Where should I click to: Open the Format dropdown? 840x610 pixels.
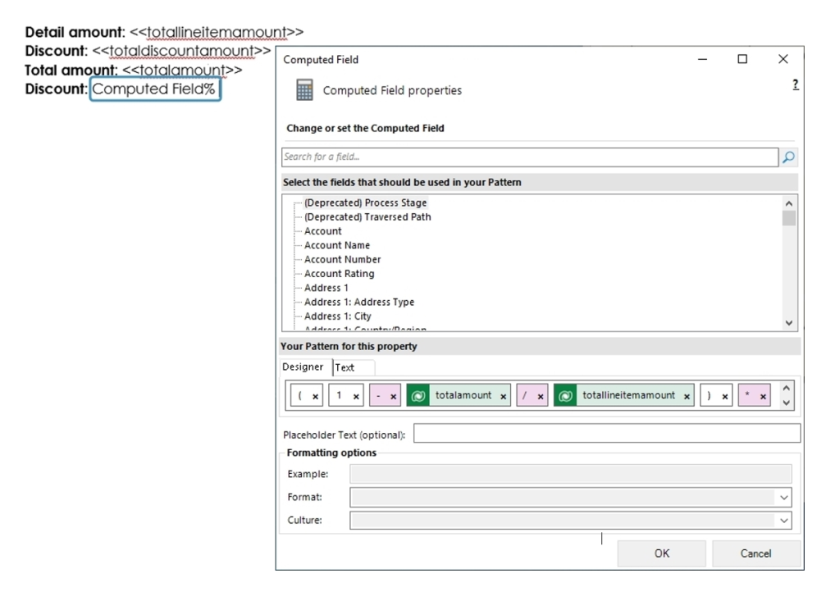783,498
